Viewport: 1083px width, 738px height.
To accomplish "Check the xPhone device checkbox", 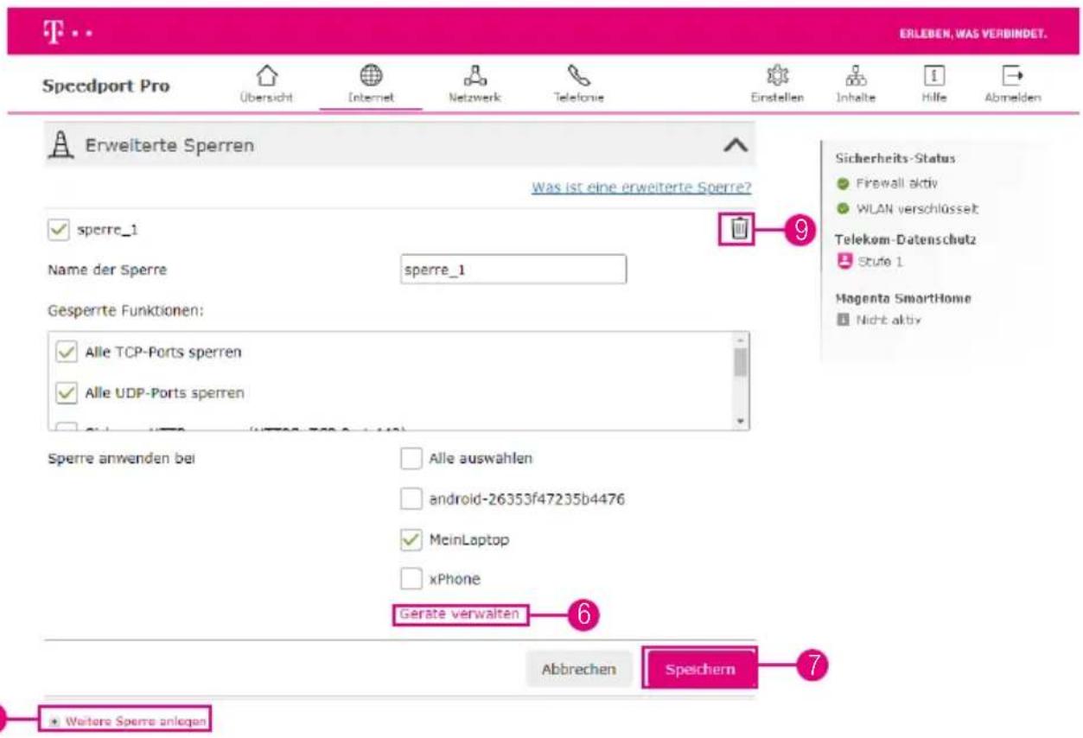I will click(411, 579).
